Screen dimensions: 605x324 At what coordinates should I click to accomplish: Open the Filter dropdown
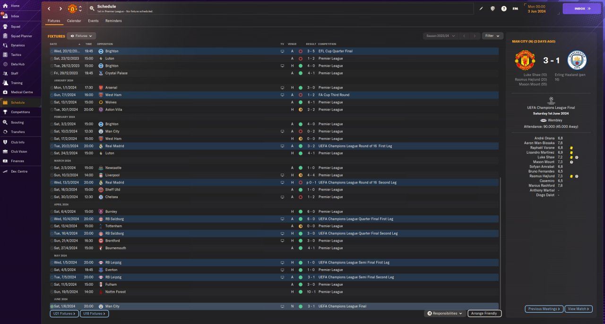[493, 36]
